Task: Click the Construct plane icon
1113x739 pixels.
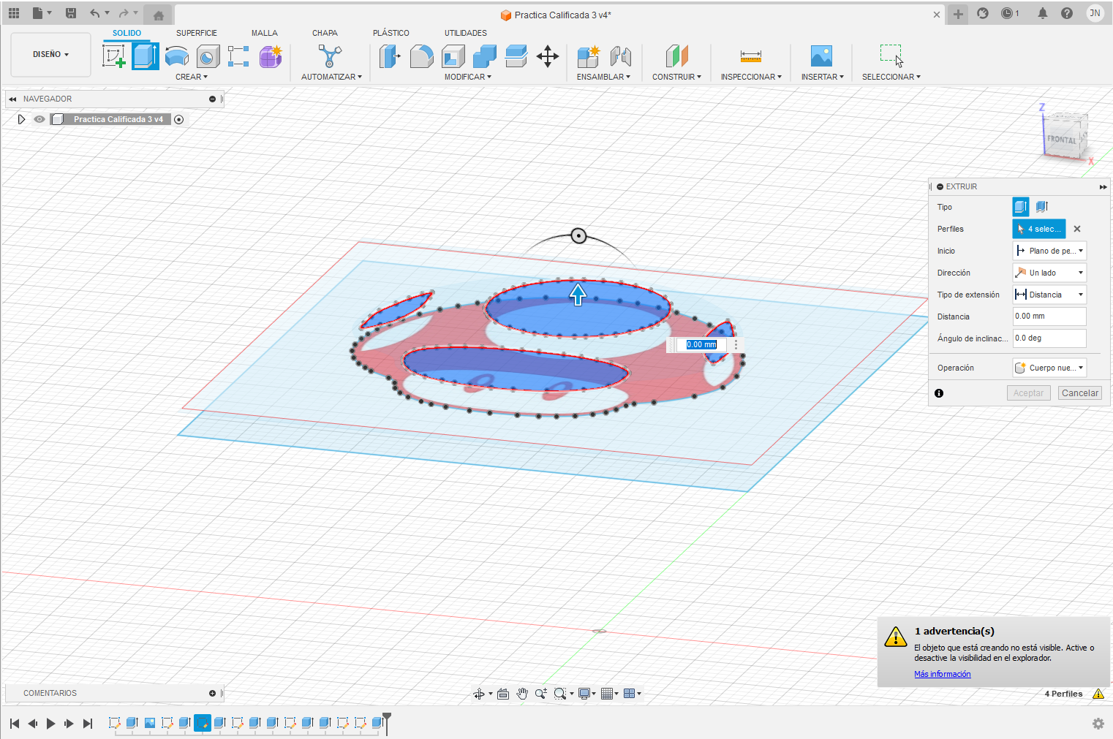Action: click(676, 56)
